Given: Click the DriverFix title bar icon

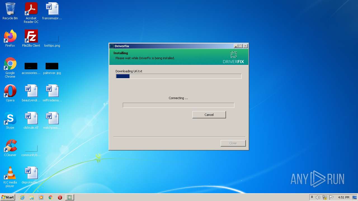Looking at the screenshot, I should click(112, 46).
